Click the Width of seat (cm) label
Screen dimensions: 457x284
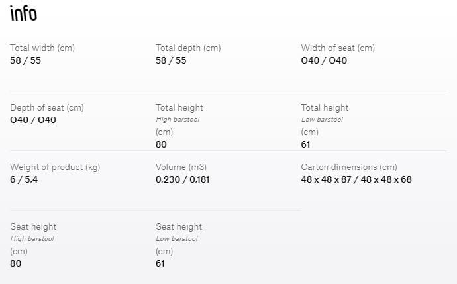click(338, 48)
